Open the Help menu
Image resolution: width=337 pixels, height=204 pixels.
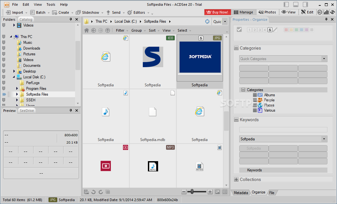[64, 4]
